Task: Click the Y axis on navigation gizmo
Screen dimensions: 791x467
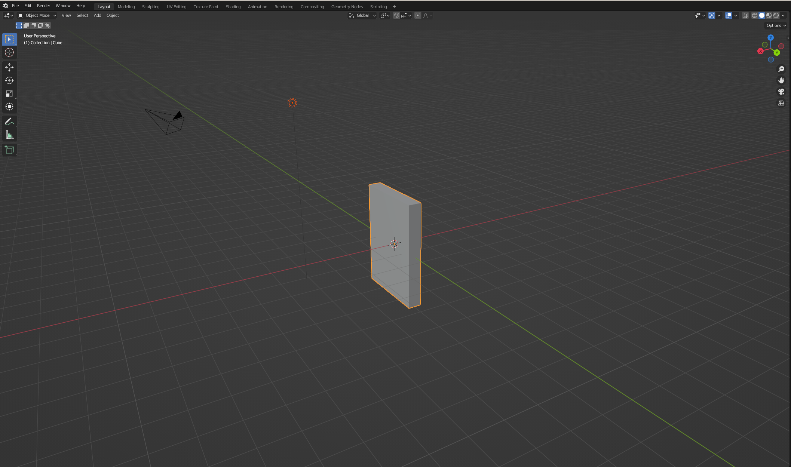Action: pos(777,53)
